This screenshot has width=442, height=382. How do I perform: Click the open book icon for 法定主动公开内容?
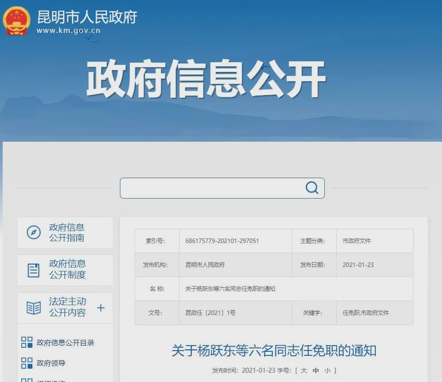tap(34, 307)
